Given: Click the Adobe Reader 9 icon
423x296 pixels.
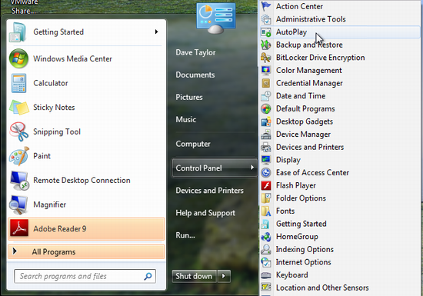Looking at the screenshot, I should [19, 228].
